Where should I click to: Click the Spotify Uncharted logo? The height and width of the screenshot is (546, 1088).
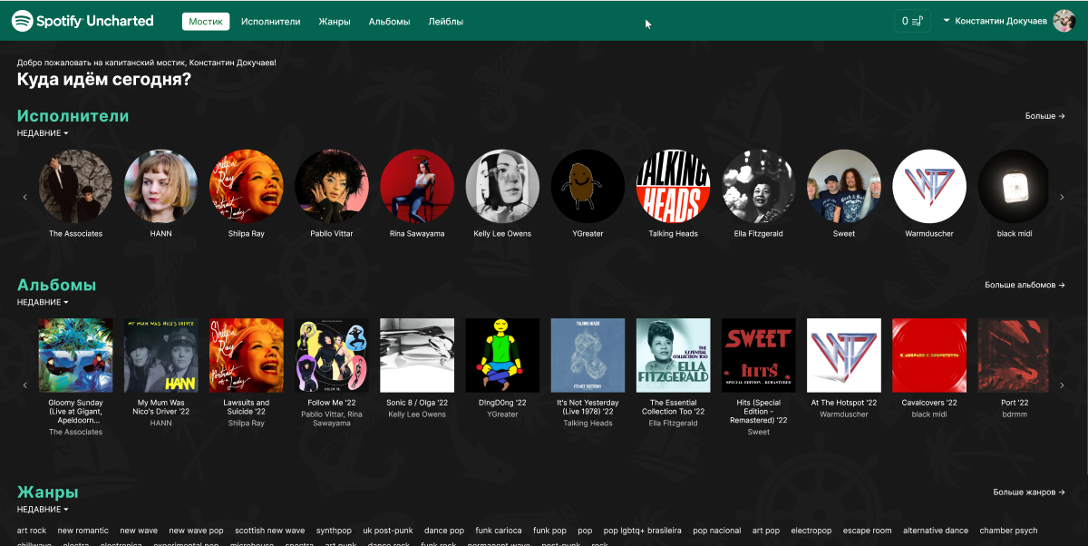[83, 21]
